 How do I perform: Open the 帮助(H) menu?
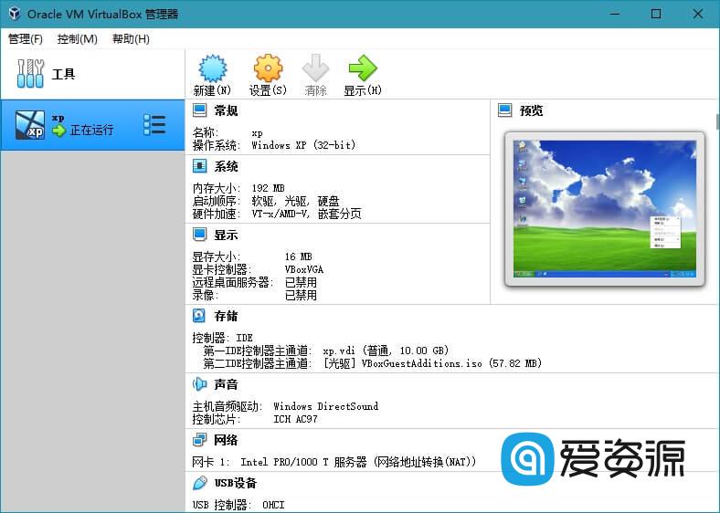point(131,39)
